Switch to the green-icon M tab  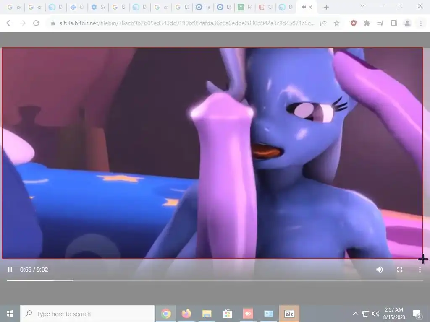point(245,8)
